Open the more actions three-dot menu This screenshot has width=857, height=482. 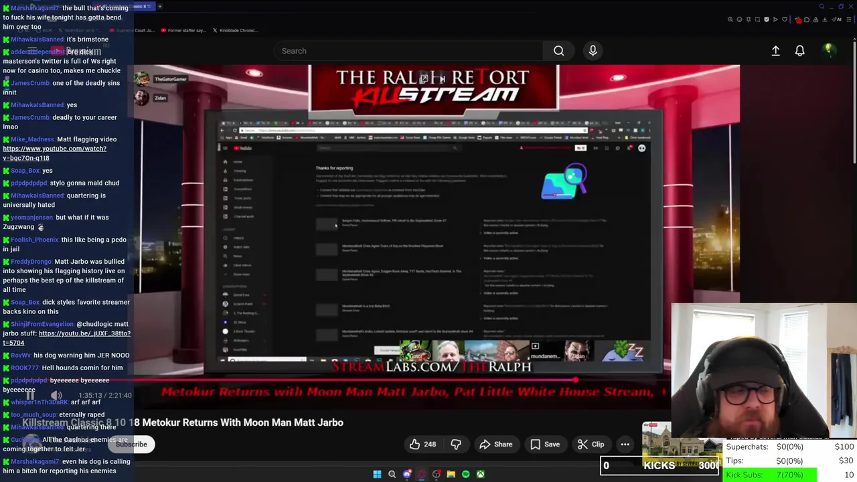(625, 445)
